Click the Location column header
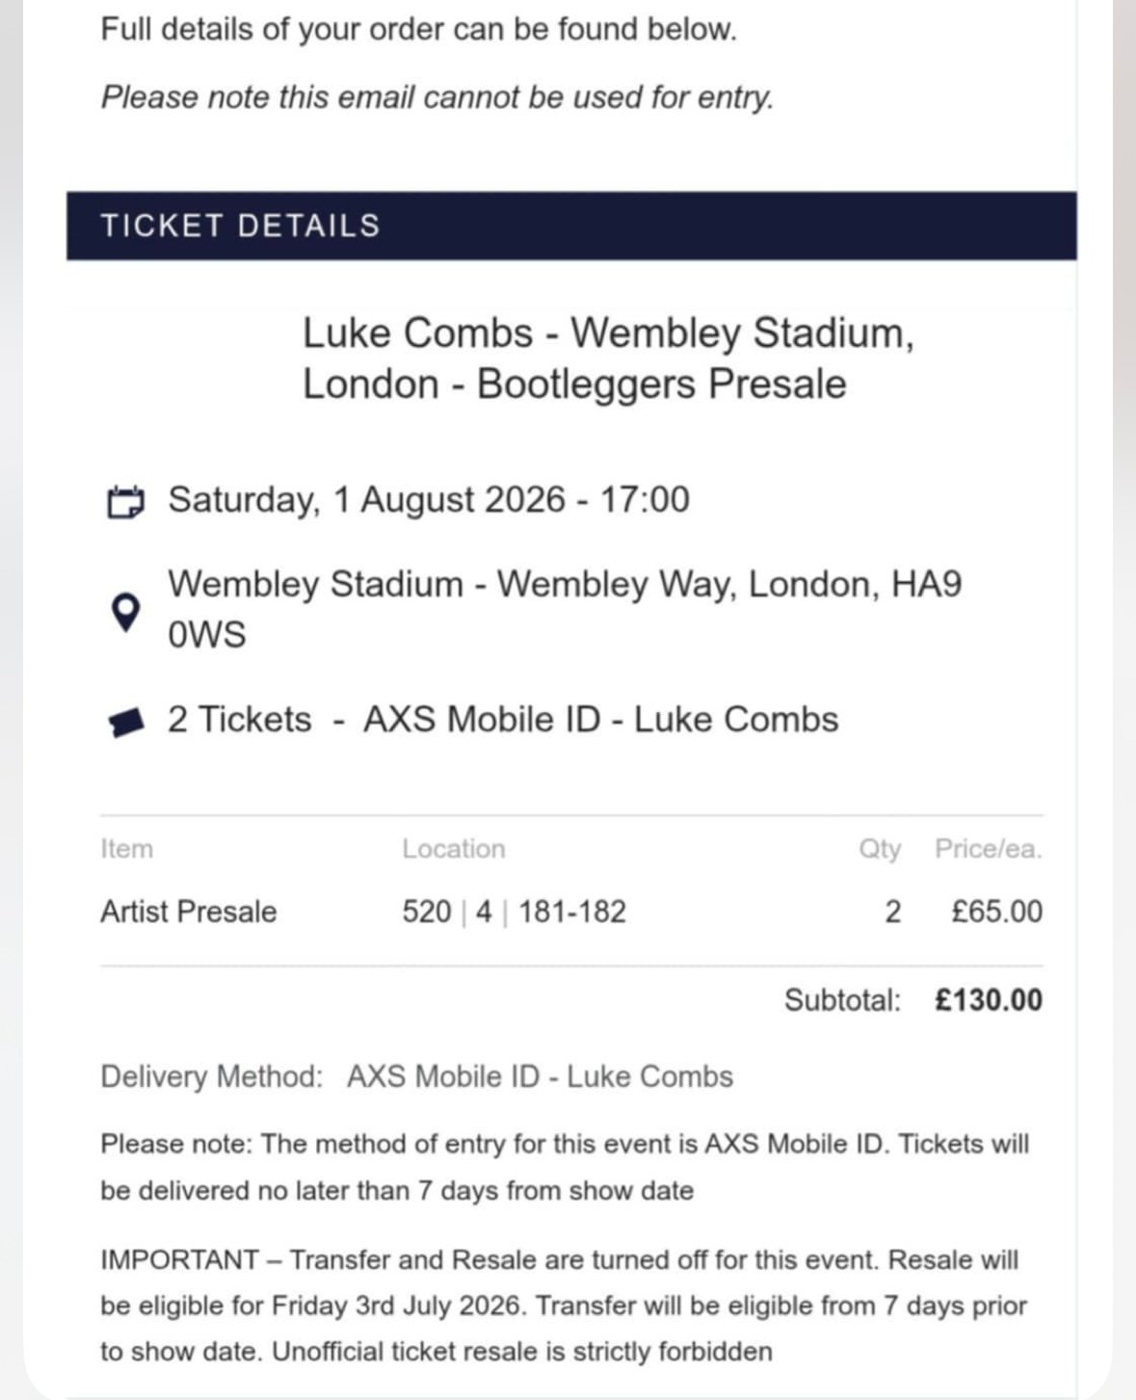 453,849
